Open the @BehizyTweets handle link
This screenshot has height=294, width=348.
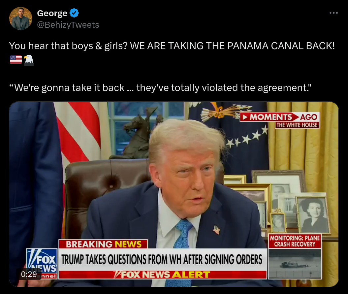(68, 25)
